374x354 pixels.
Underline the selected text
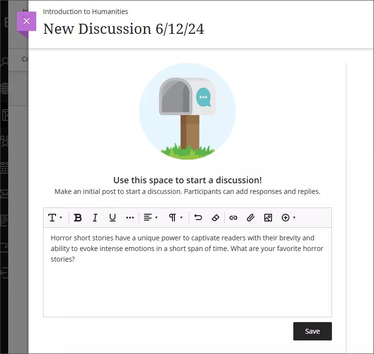pos(113,218)
